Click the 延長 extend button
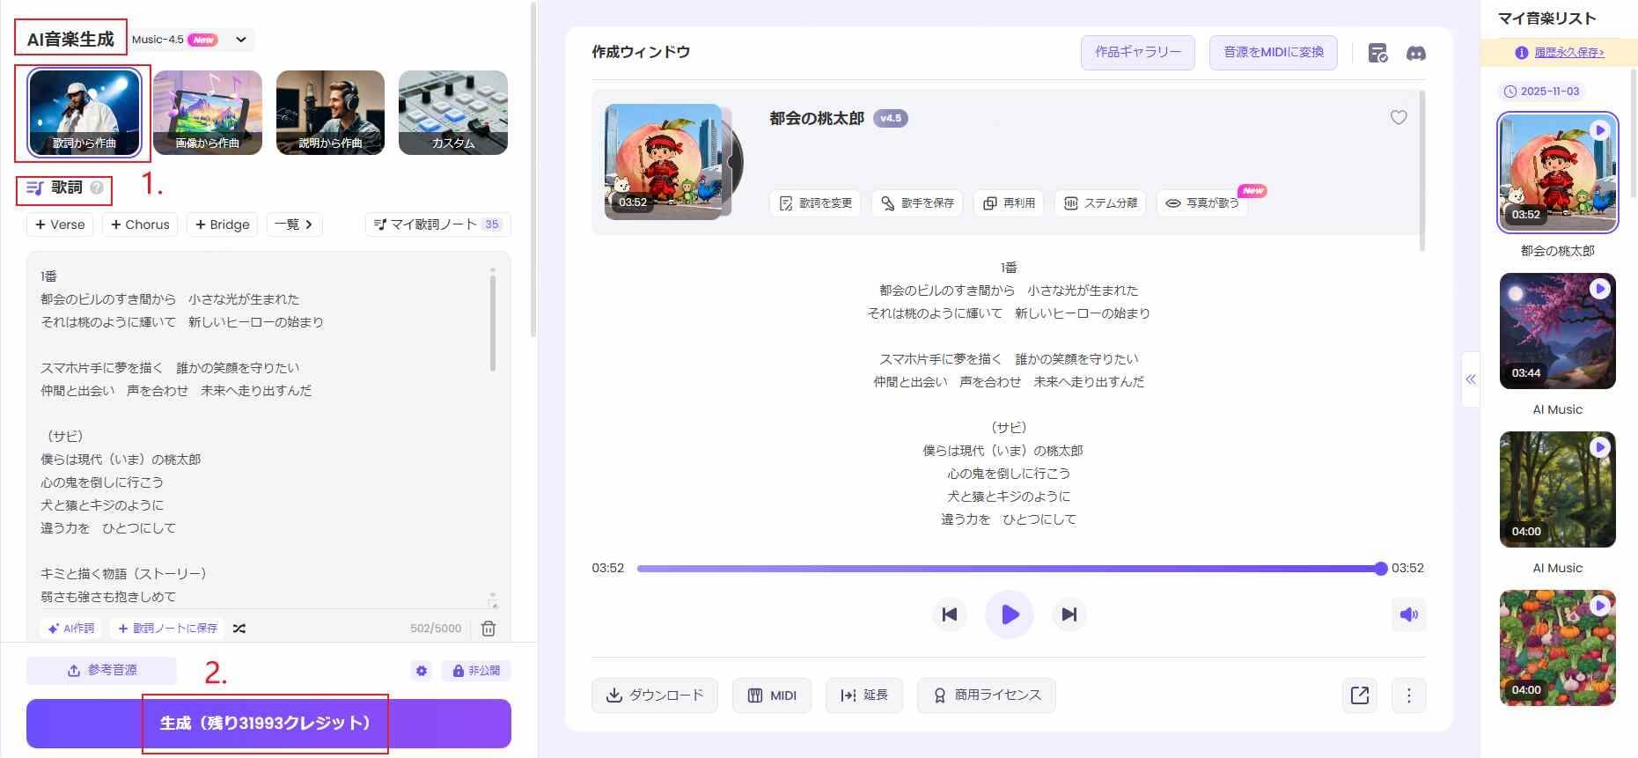This screenshot has width=1638, height=758. pyautogui.click(x=864, y=695)
